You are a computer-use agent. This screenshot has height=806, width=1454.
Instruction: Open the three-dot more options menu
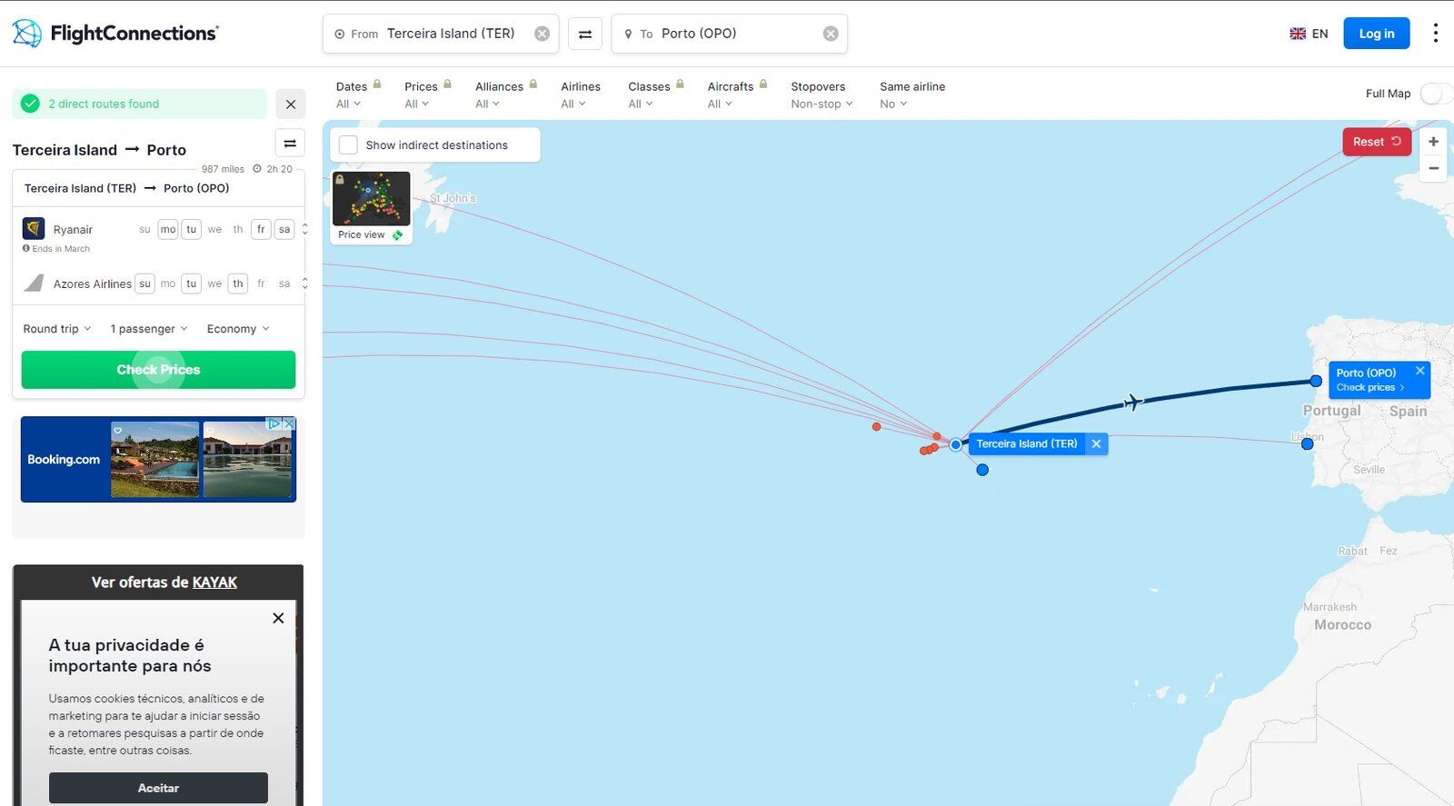(x=1436, y=34)
